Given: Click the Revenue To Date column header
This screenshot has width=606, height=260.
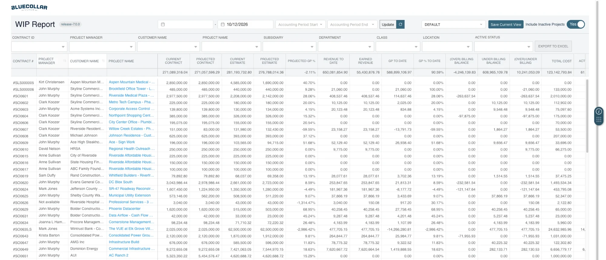Looking at the screenshot, I should [x=334, y=61].
